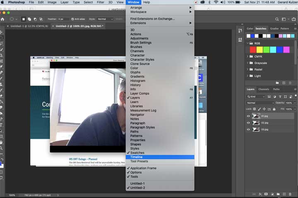This screenshot has width=298, height=198.
Task: Choose Properties in the Window menu
Action: pos(160,140)
